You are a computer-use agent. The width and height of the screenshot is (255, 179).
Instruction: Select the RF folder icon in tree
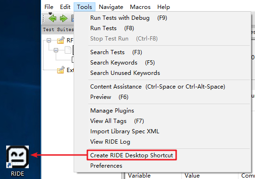pyautogui.click(x=60, y=40)
